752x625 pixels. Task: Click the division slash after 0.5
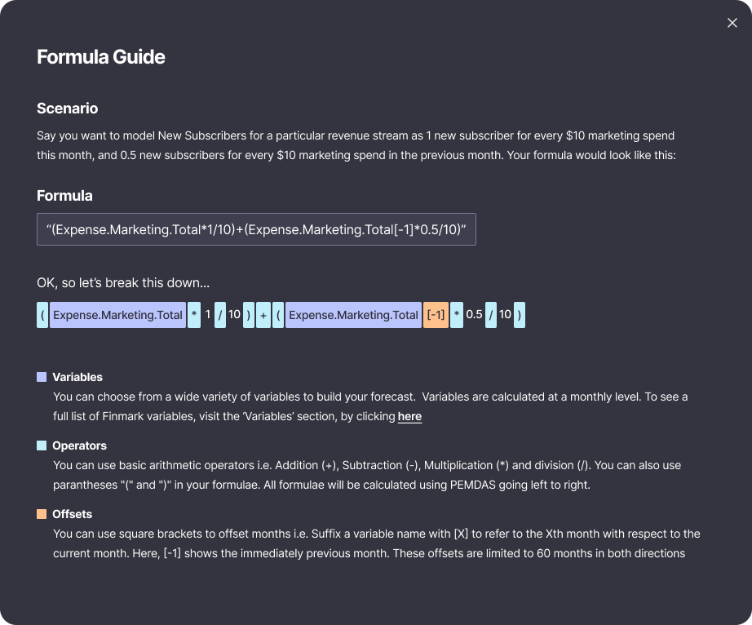(x=491, y=315)
